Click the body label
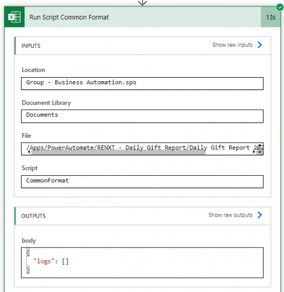This screenshot has height=292, width=284. 29,241
